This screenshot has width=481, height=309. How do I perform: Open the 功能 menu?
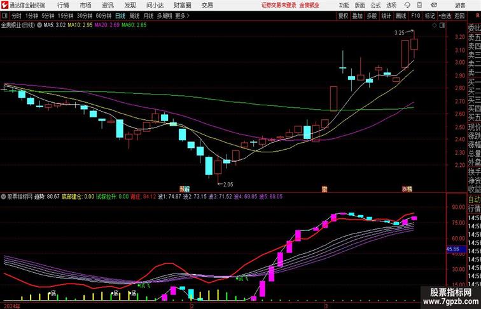(344, 5)
